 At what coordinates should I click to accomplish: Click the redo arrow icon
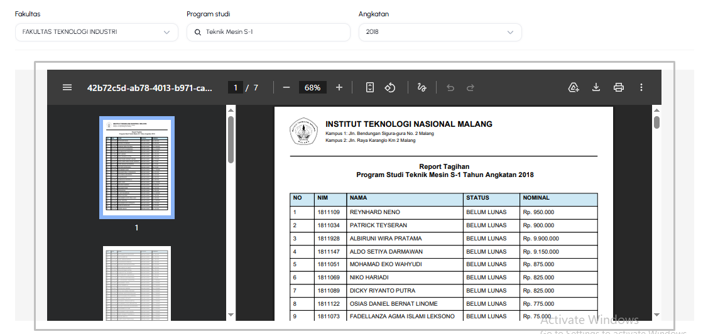tap(471, 87)
